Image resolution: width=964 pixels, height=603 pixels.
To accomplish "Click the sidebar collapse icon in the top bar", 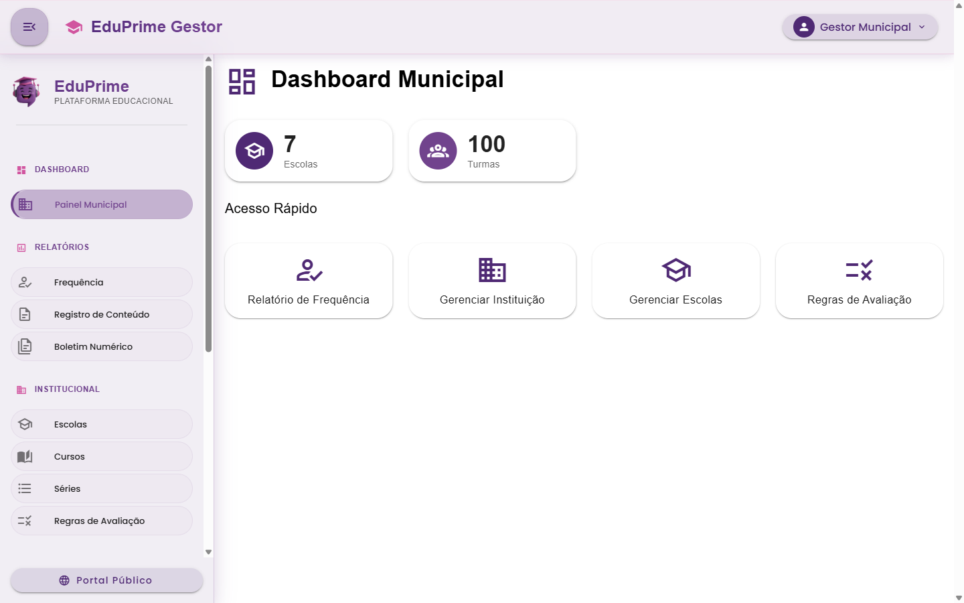I will tap(29, 27).
